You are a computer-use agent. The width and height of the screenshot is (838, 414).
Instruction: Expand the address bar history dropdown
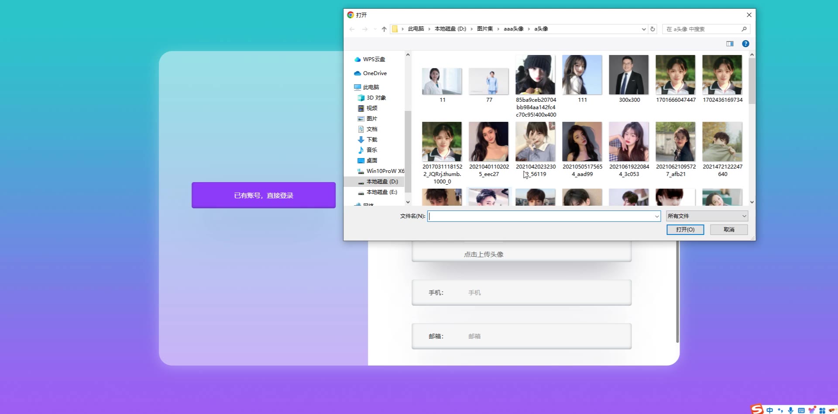(x=643, y=29)
